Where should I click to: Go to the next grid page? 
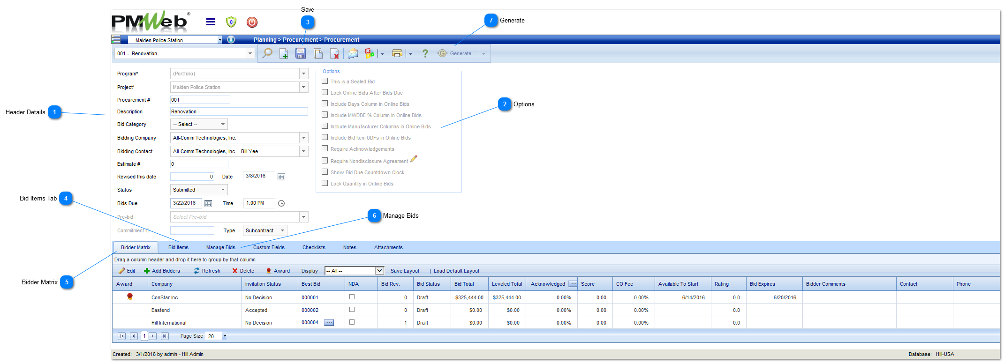(153, 336)
